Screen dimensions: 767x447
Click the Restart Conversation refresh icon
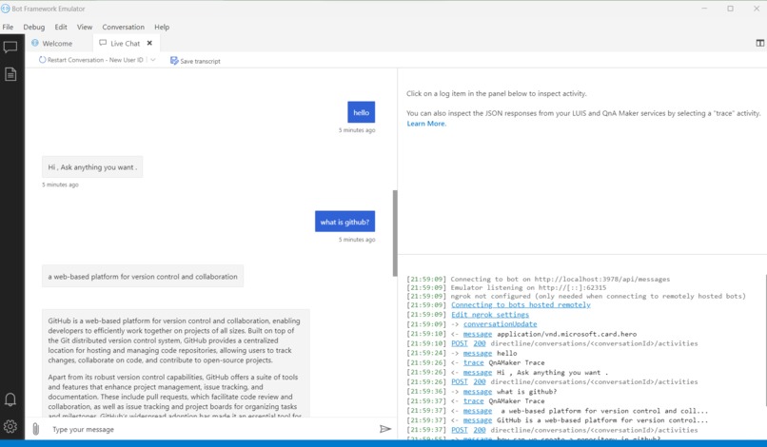click(42, 60)
